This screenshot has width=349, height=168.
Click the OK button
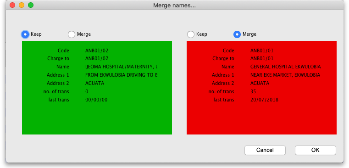[316, 150]
